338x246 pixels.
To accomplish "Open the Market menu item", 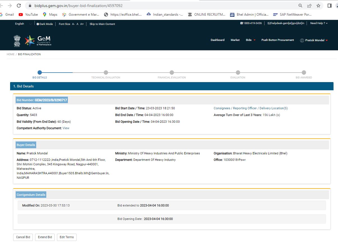I will [235, 40].
